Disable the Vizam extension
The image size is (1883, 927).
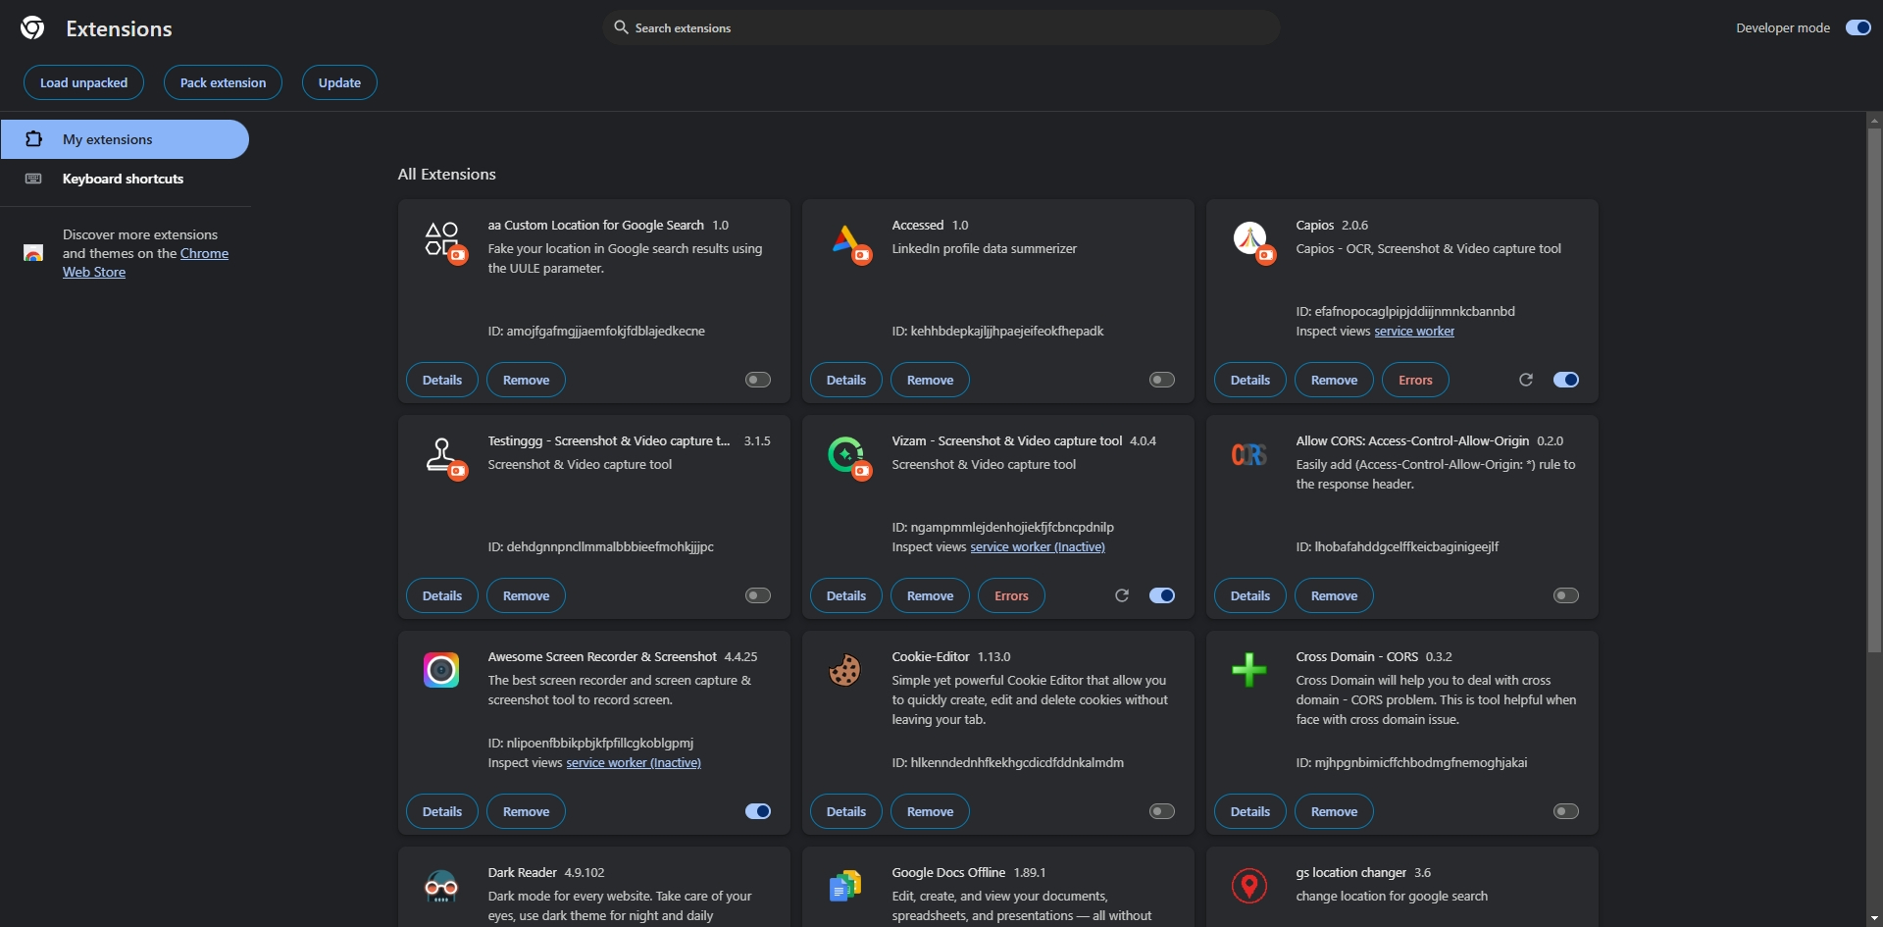1162,595
